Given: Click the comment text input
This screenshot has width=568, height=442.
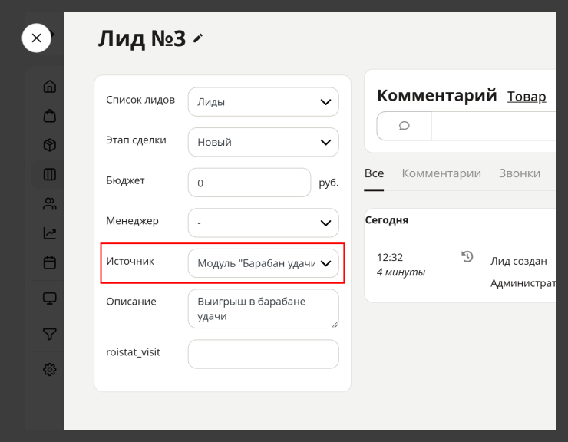Looking at the screenshot, I should click(494, 126).
